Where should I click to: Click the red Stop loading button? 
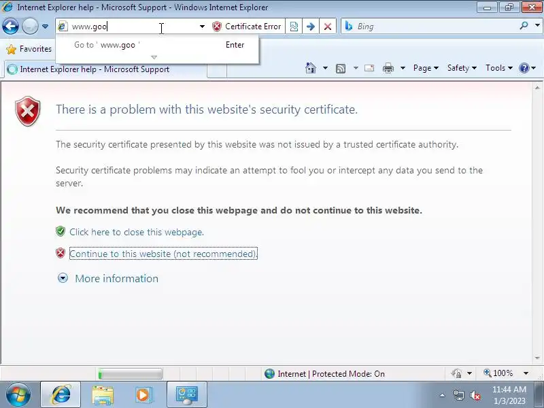328,27
